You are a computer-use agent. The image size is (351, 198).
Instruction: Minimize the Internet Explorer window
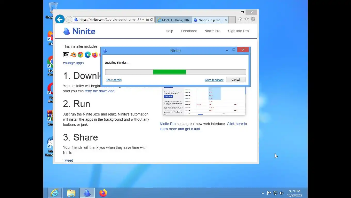[235, 12]
